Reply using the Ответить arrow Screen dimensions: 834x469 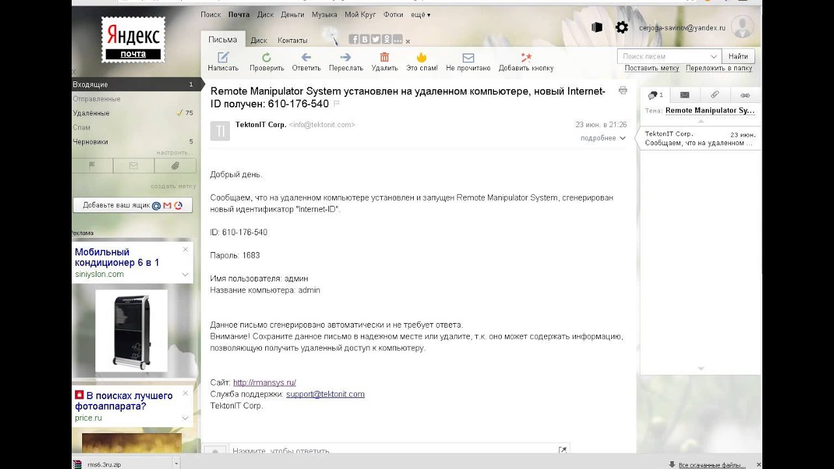click(x=306, y=62)
